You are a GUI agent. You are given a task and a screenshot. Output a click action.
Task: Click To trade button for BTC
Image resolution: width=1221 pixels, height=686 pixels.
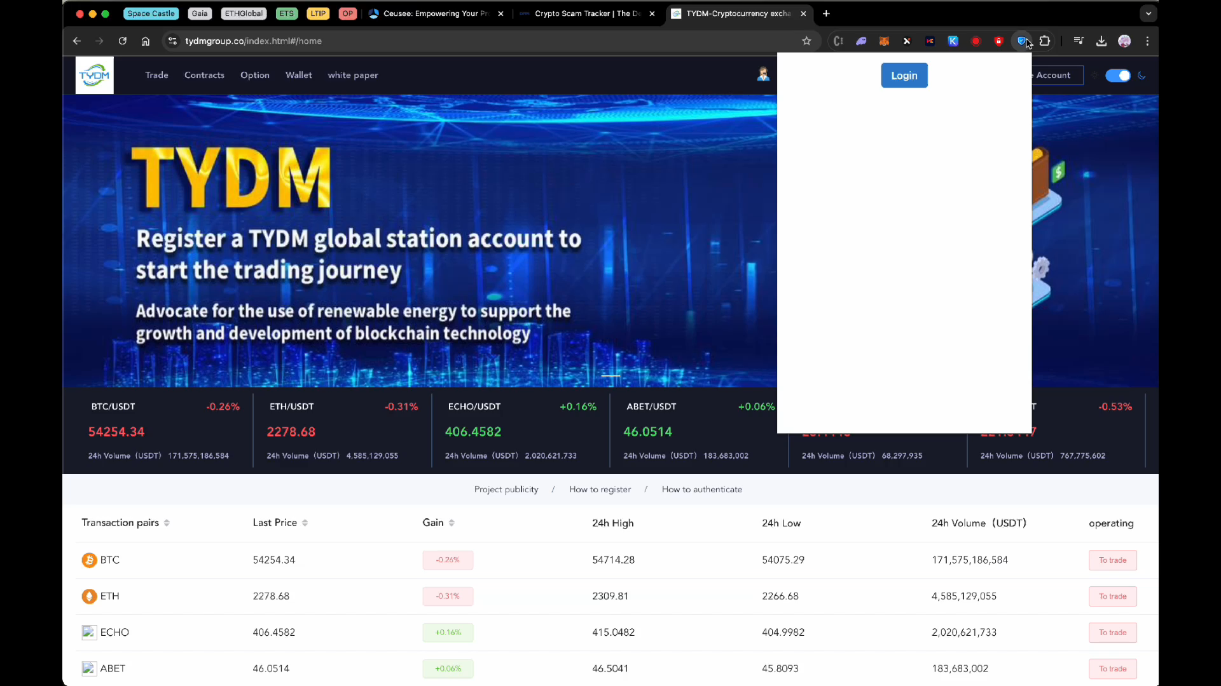click(1112, 560)
